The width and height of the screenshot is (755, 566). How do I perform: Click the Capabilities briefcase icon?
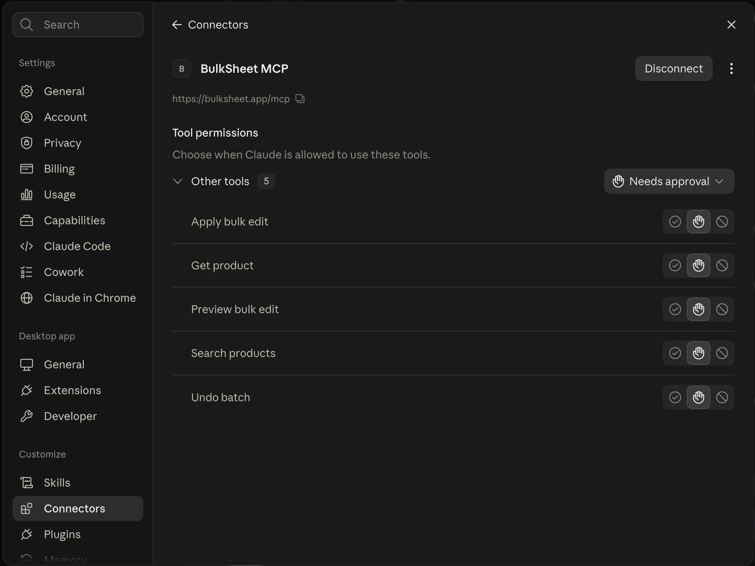[27, 220]
